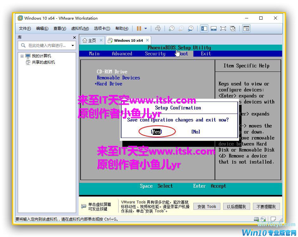Screen dimensions: 298x237
Task: Click the Send Ctrl+Alt+Del icon
Action: pyautogui.click(x=158, y=28)
